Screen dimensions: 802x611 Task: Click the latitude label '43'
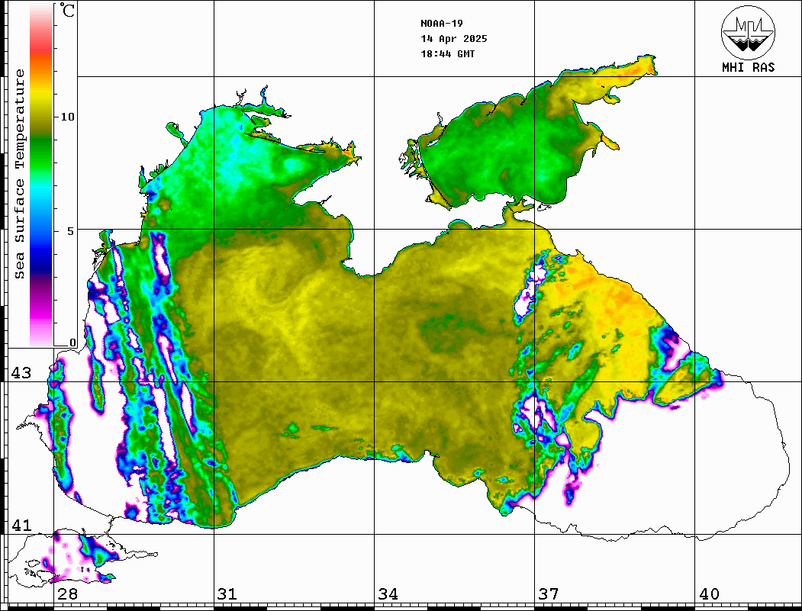21,373
